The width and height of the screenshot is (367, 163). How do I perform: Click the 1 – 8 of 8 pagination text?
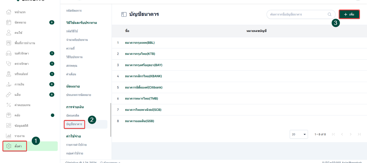[320, 134]
